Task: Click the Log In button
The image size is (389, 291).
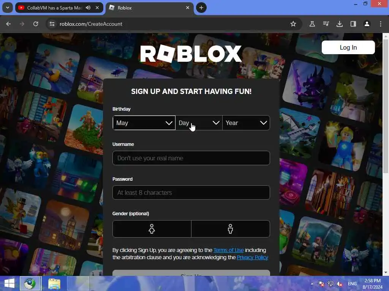Action: coord(348,47)
